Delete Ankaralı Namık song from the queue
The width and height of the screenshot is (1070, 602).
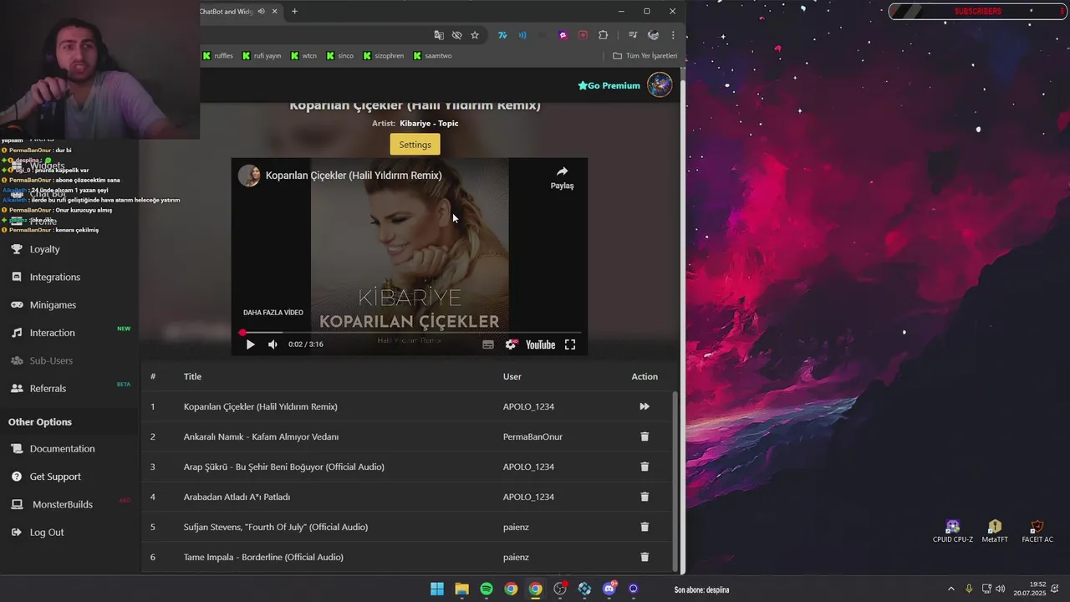coord(645,436)
